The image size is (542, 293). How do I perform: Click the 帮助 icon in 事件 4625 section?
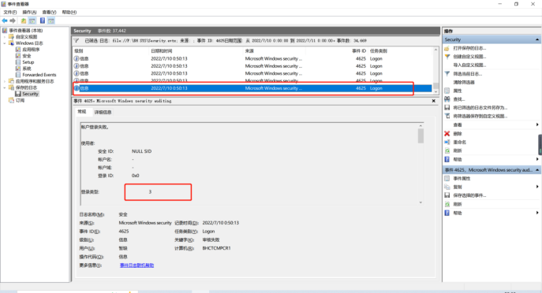(x=447, y=213)
